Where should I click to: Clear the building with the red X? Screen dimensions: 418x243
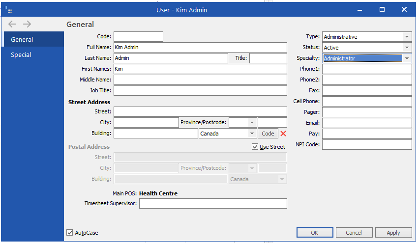[x=283, y=134]
